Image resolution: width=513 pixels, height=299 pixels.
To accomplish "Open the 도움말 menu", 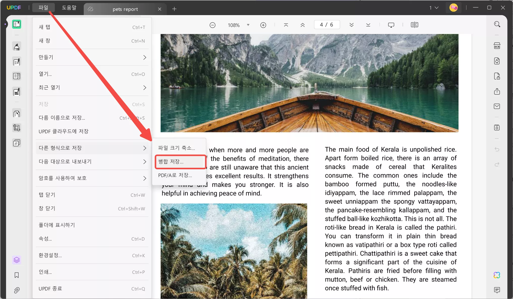I will click(x=69, y=8).
